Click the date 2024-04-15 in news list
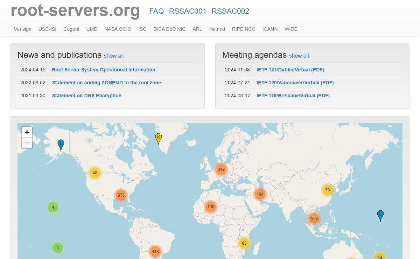Screen dimensions: 420x259 click(33, 70)
